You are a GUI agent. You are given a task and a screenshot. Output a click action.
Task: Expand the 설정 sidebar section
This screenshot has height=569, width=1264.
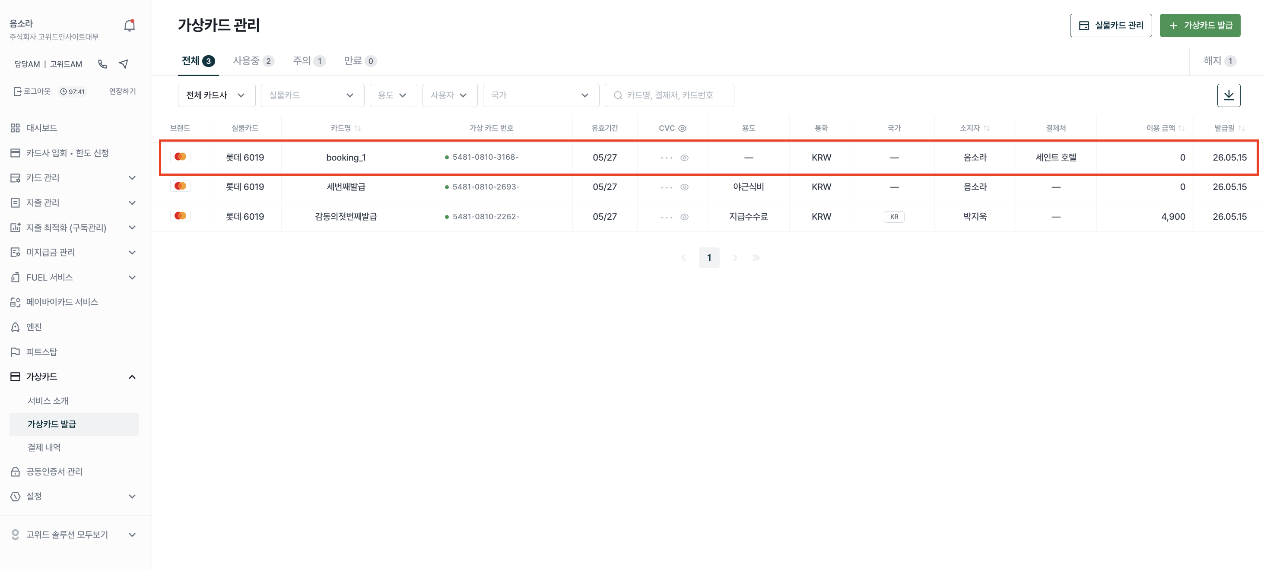pos(73,496)
